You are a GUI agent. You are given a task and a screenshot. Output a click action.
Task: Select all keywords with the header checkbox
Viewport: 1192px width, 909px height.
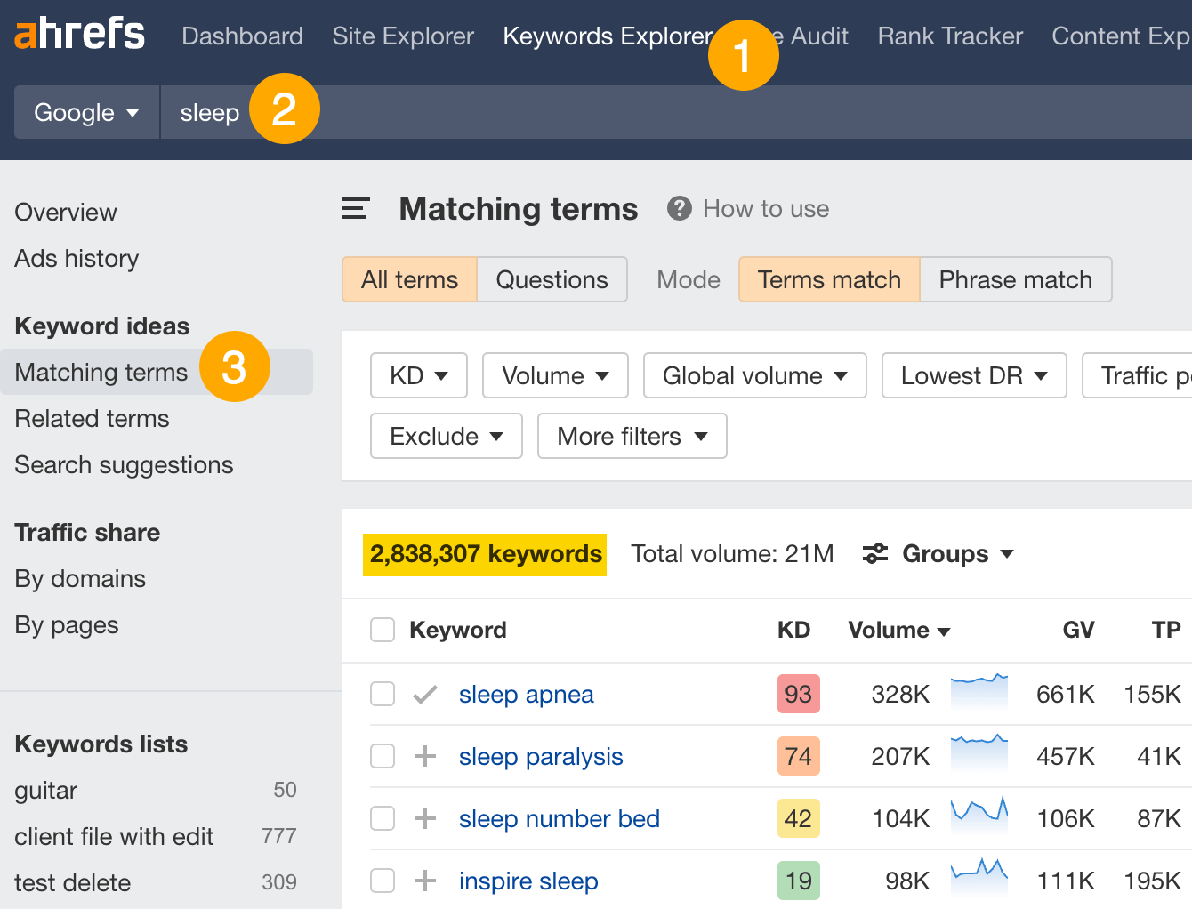(383, 629)
